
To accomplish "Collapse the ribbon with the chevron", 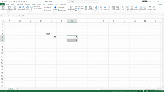I will (163, 13).
